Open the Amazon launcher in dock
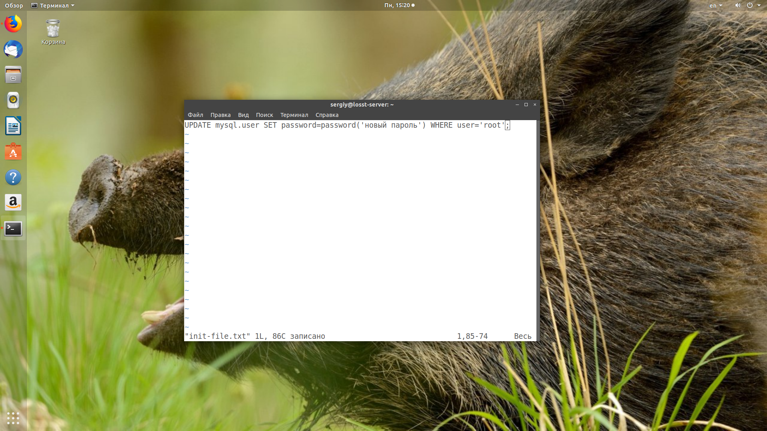This screenshot has height=431, width=767. [13, 203]
